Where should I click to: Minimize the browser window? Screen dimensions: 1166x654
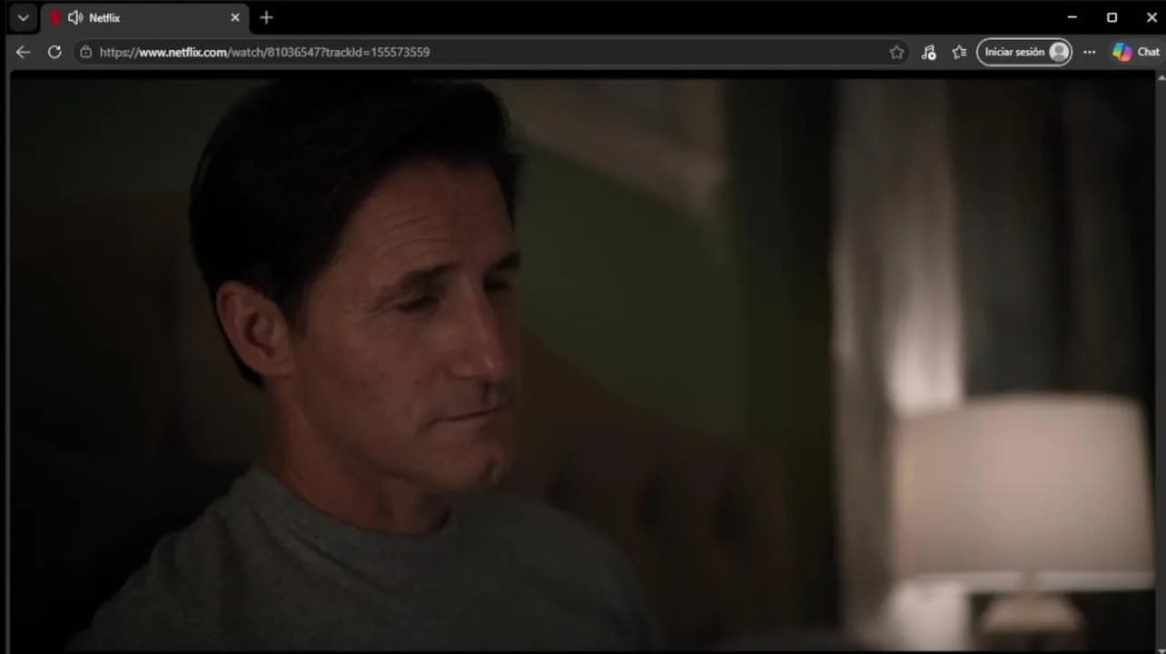point(1072,17)
